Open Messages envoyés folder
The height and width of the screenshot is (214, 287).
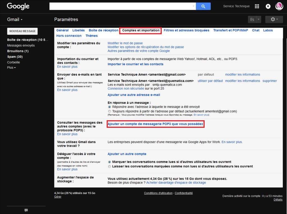21,46
